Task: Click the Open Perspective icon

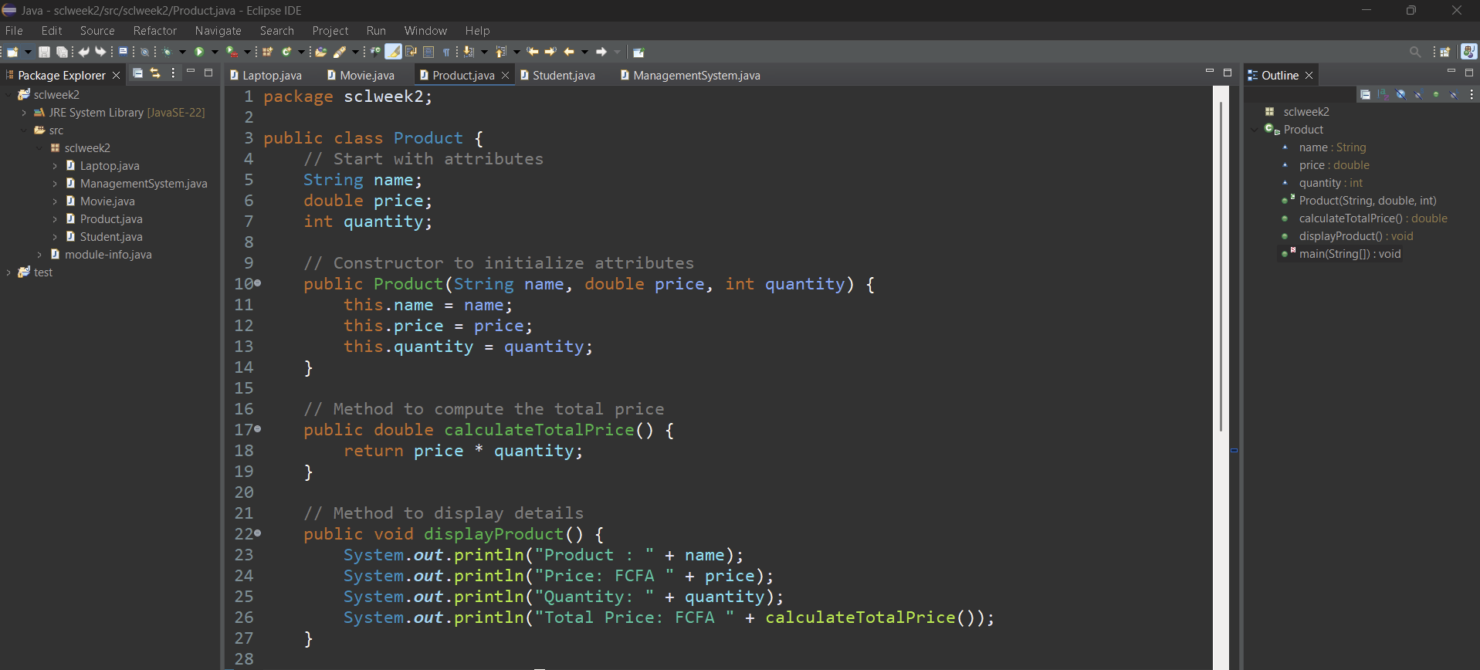Action: pos(1445,52)
